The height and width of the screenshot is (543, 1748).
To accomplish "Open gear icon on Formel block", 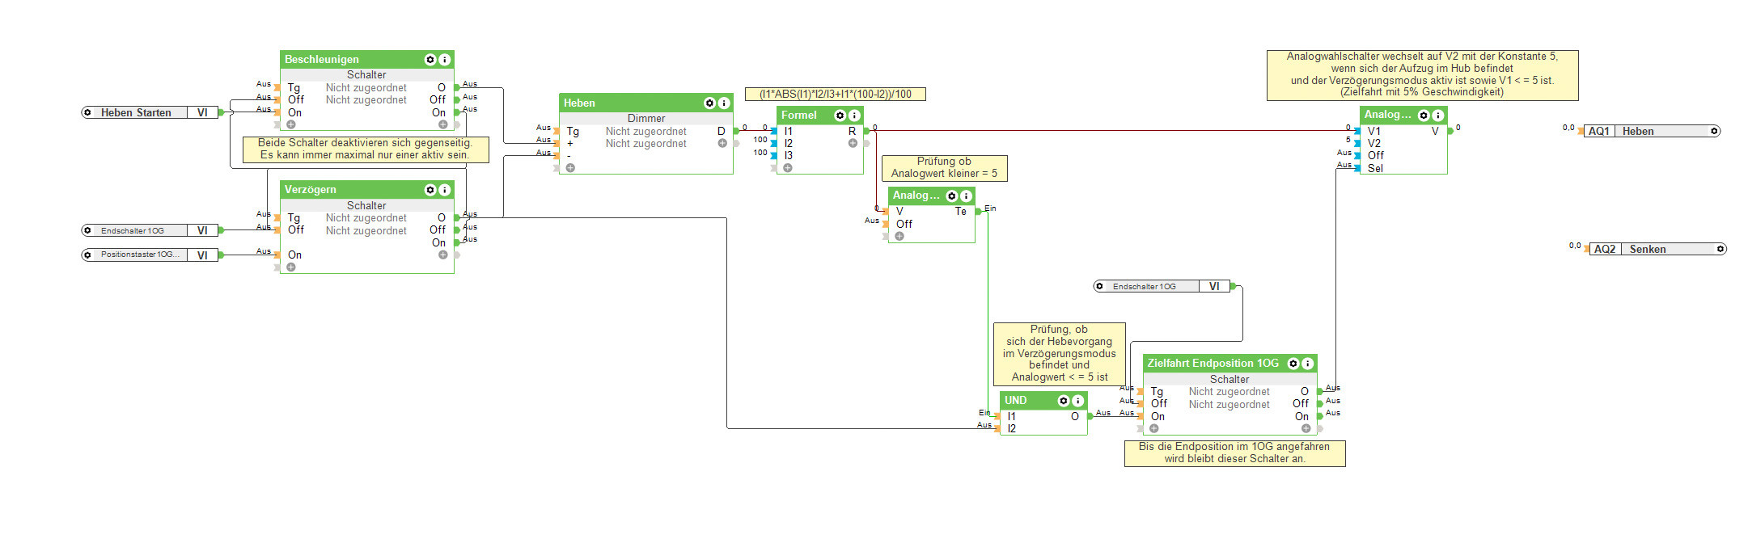I will 840,116.
